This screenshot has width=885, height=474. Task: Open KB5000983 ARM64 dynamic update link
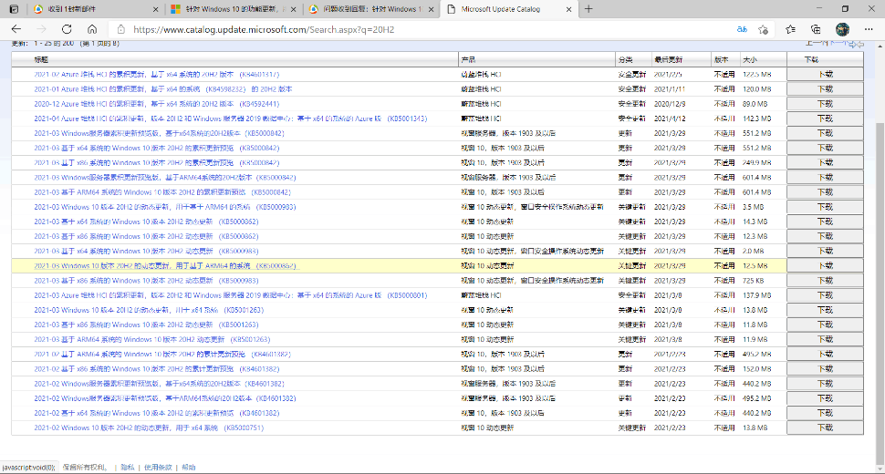click(165, 207)
